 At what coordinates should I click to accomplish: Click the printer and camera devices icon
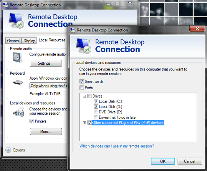(19, 112)
